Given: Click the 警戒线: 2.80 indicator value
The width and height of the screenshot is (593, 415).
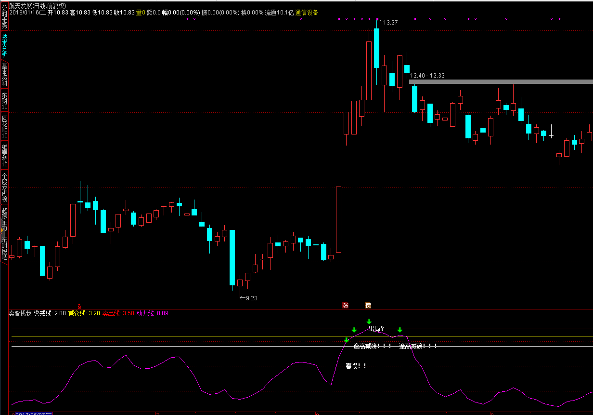Looking at the screenshot, I should [x=50, y=313].
